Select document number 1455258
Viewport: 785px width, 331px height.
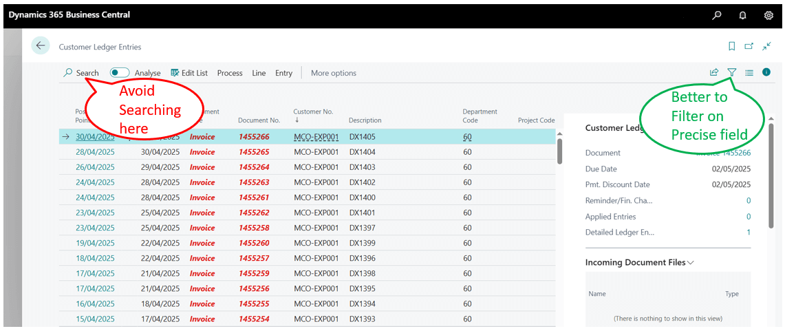point(254,228)
